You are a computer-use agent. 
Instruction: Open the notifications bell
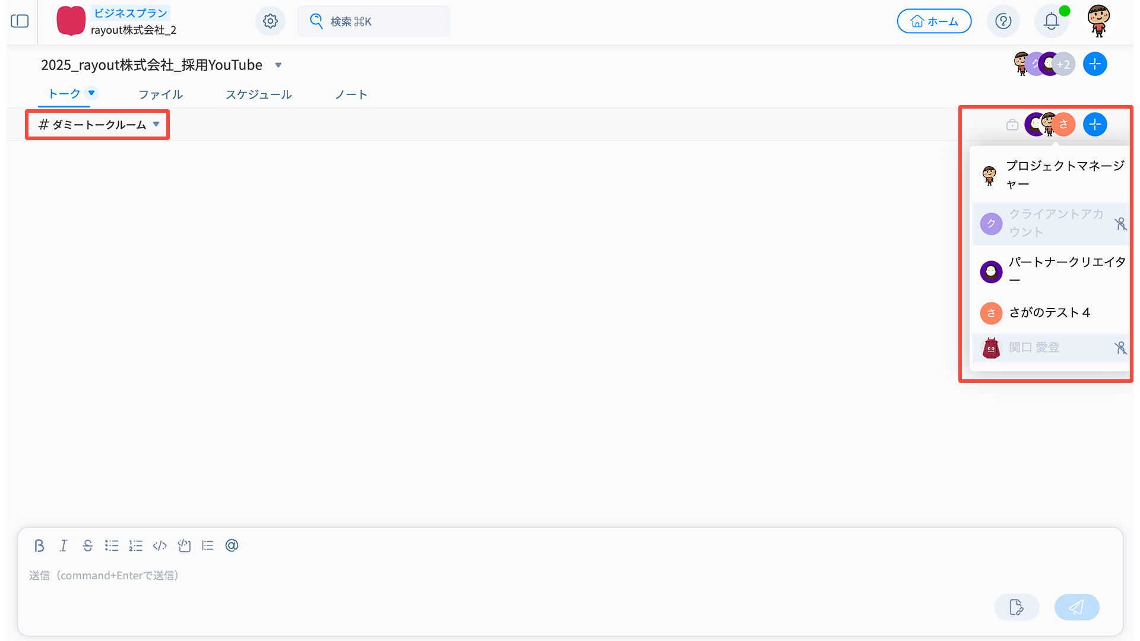click(1051, 21)
